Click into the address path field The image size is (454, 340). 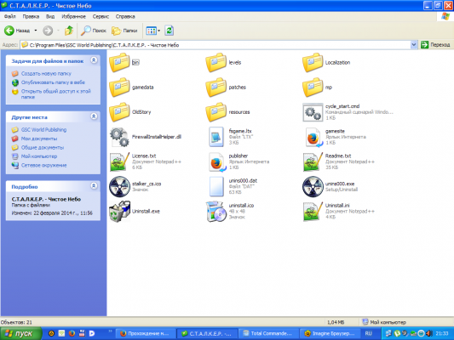click(216, 45)
